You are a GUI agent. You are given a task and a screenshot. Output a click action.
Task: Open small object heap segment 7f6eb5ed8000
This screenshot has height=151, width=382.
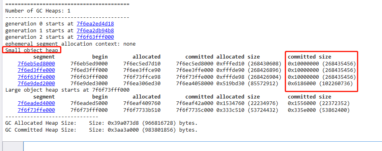pos(36,64)
